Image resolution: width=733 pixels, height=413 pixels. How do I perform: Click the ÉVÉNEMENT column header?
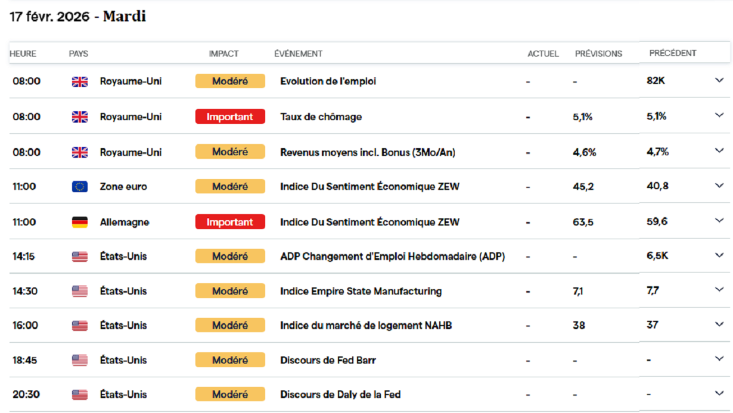(298, 54)
